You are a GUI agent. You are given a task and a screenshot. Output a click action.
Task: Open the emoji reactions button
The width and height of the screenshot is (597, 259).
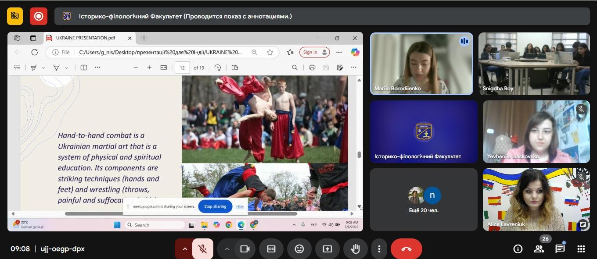pyautogui.click(x=299, y=249)
